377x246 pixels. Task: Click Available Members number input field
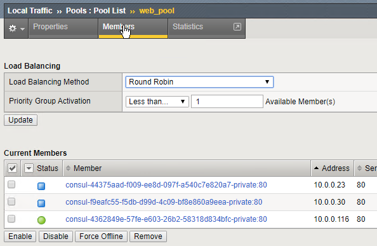point(227,101)
